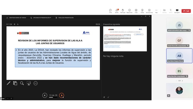Click the slide title about informes de supervisión
193x109 pixels.
coord(50,42)
